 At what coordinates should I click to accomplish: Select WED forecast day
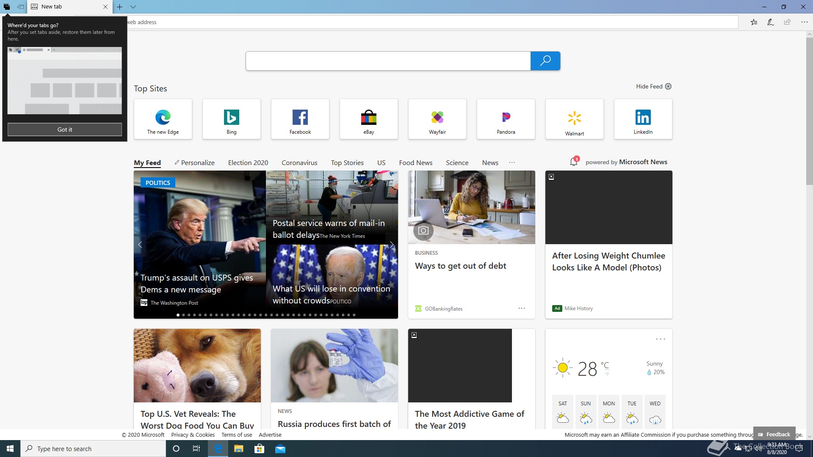click(655, 413)
